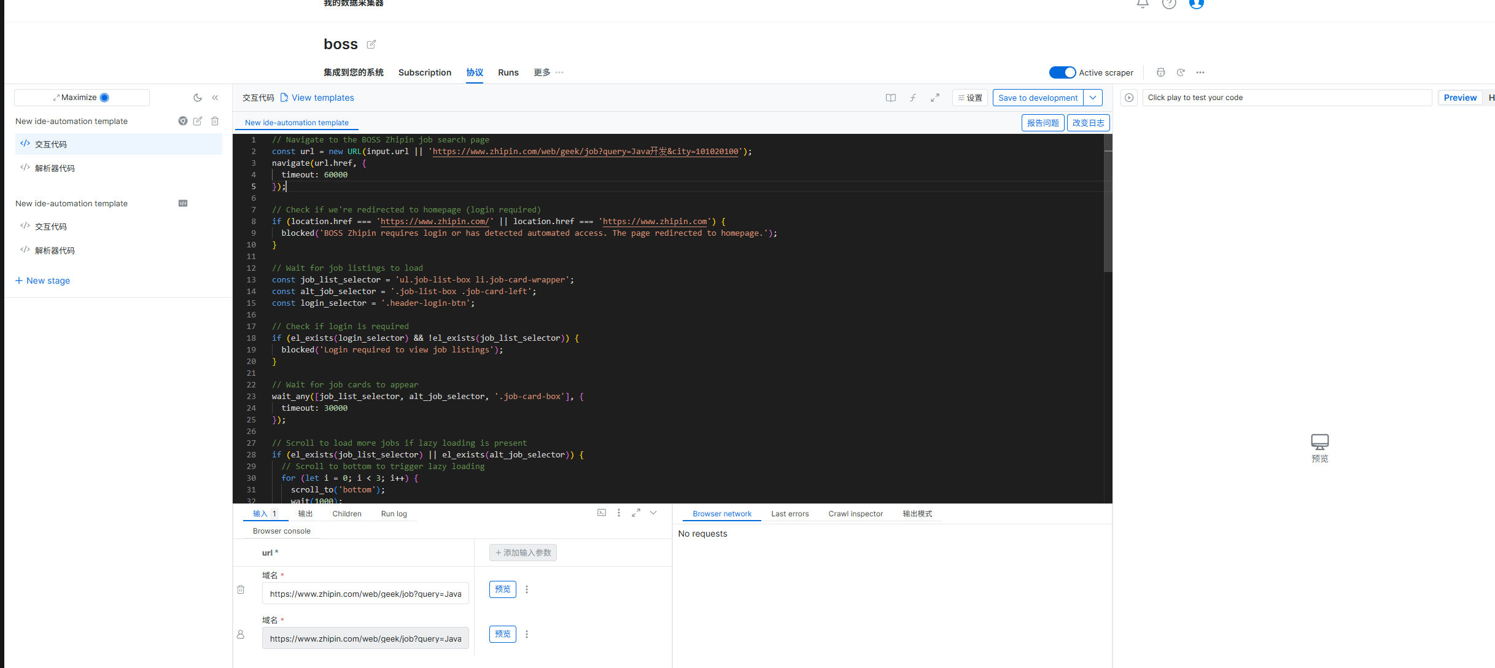Toggle the Maximize switch
1495x668 pixels.
point(104,98)
